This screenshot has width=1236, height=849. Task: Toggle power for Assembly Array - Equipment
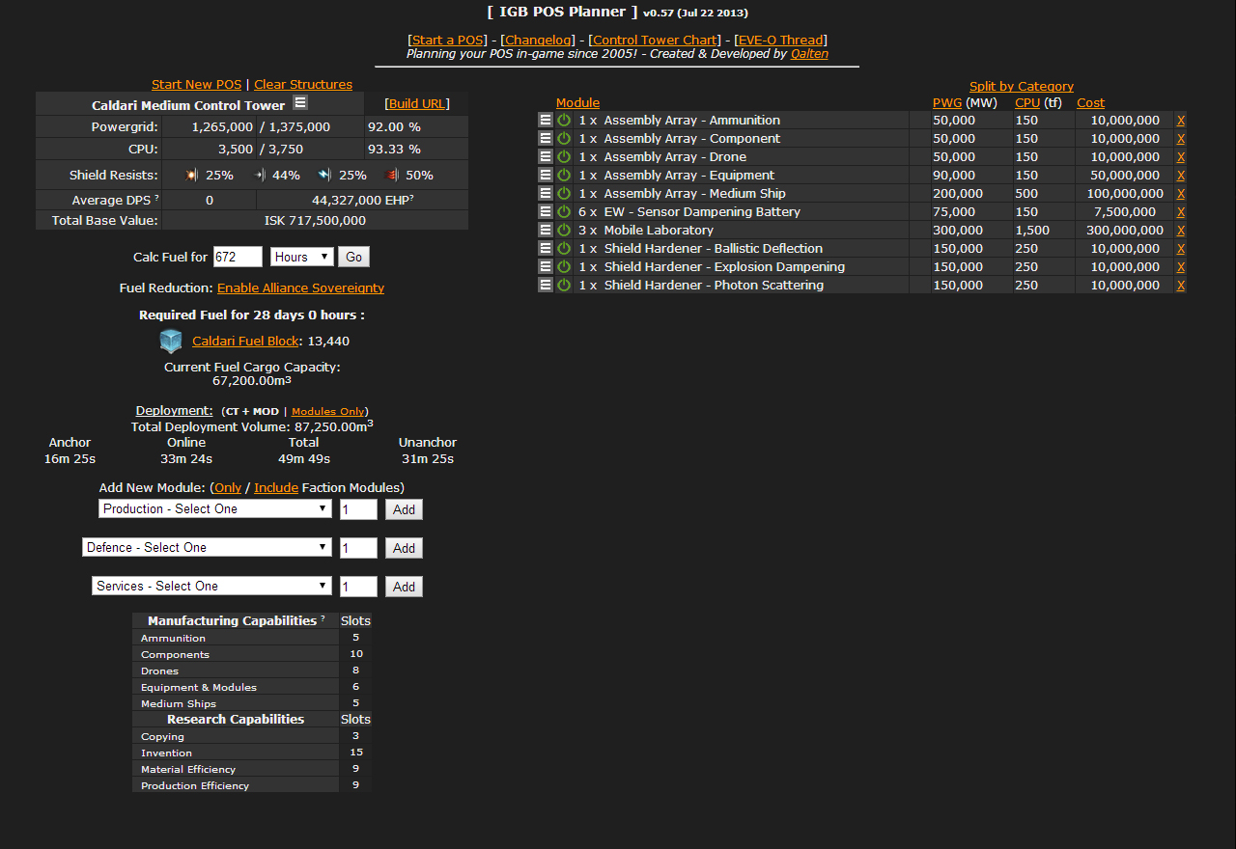pyautogui.click(x=564, y=176)
